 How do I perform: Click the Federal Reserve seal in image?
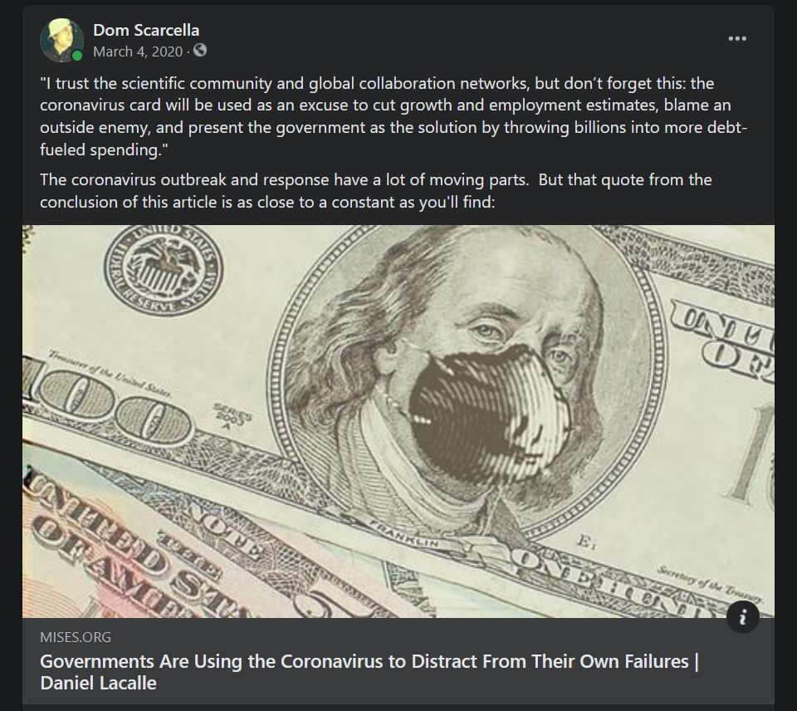[164, 271]
